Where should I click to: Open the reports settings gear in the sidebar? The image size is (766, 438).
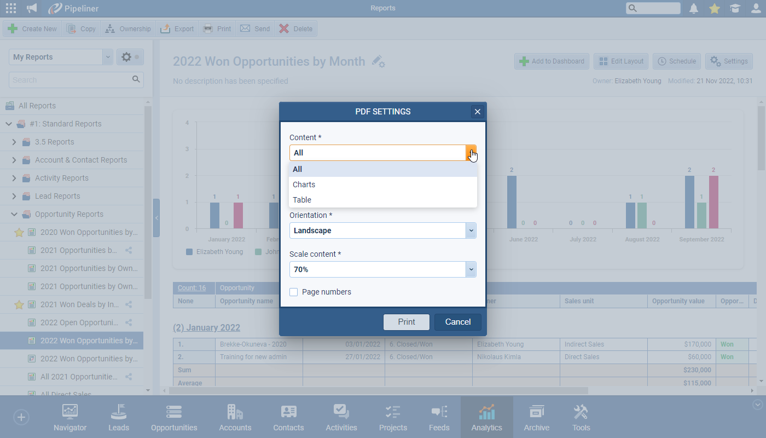pyautogui.click(x=125, y=57)
